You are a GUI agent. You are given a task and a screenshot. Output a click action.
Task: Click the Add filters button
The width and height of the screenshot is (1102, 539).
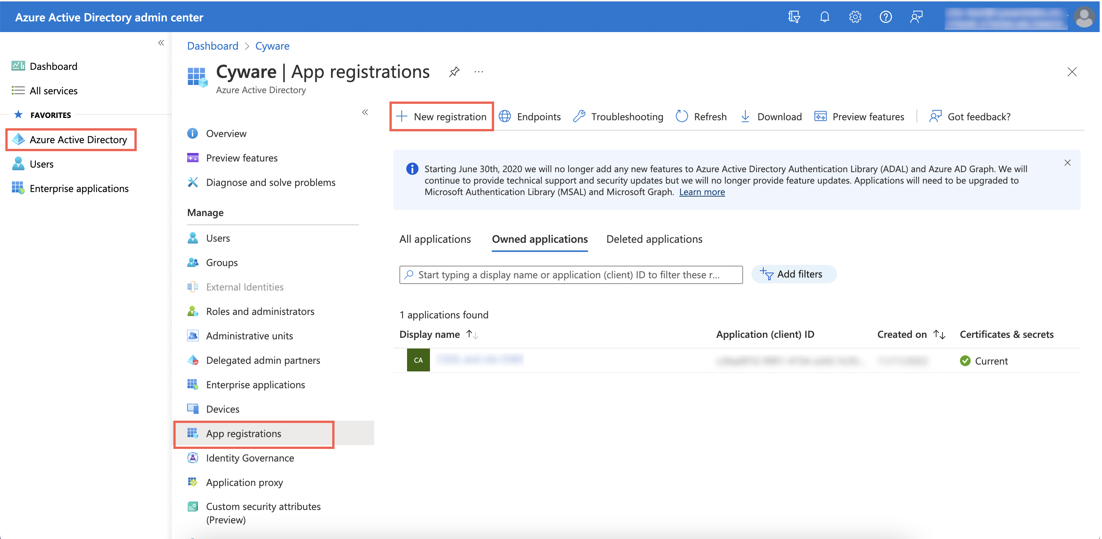pyautogui.click(x=793, y=274)
